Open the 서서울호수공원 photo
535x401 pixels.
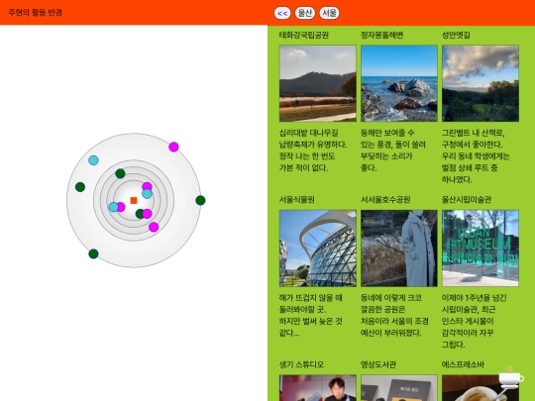(x=399, y=249)
